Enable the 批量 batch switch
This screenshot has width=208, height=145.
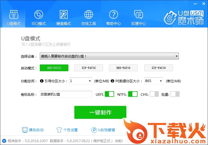pos(175,94)
